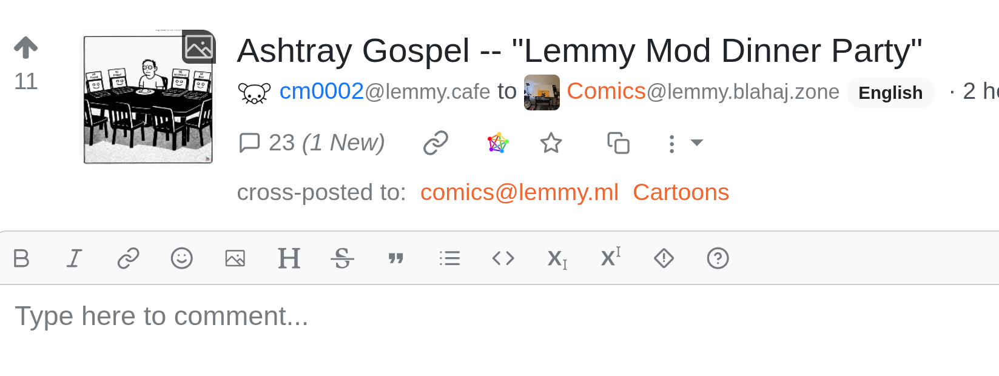
Task: Upvote the Ashtray Gospel post
Action: click(26, 47)
